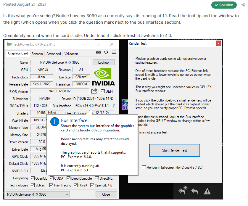Click the BIOS share/export arrow icon
This screenshot has width=248, height=206.
(x=94, y=91)
